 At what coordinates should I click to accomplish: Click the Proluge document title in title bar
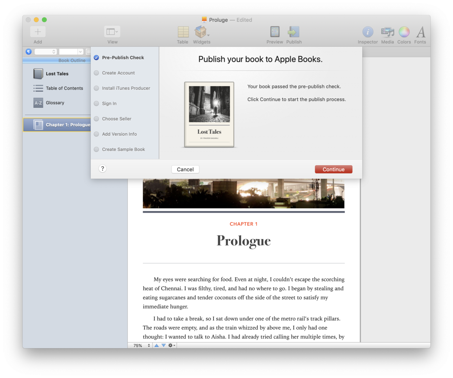pyautogui.click(x=218, y=20)
